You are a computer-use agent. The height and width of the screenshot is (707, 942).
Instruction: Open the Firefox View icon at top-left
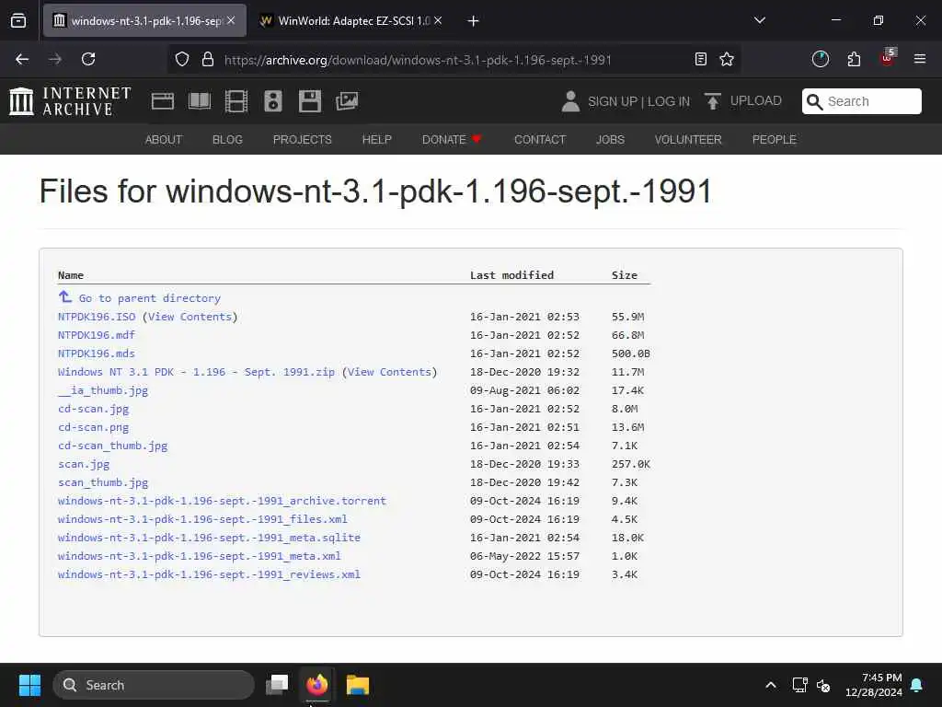click(18, 21)
